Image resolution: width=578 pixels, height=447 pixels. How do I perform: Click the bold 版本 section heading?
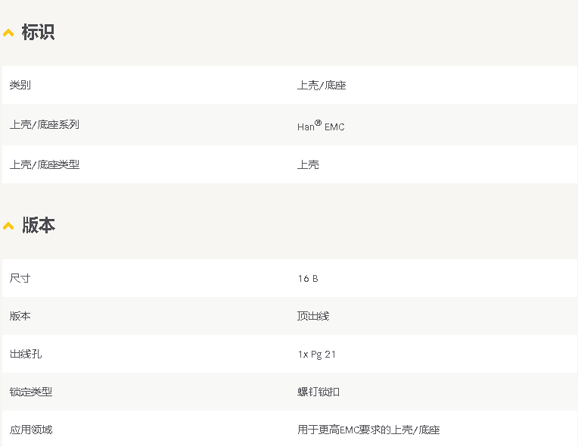pos(38,226)
